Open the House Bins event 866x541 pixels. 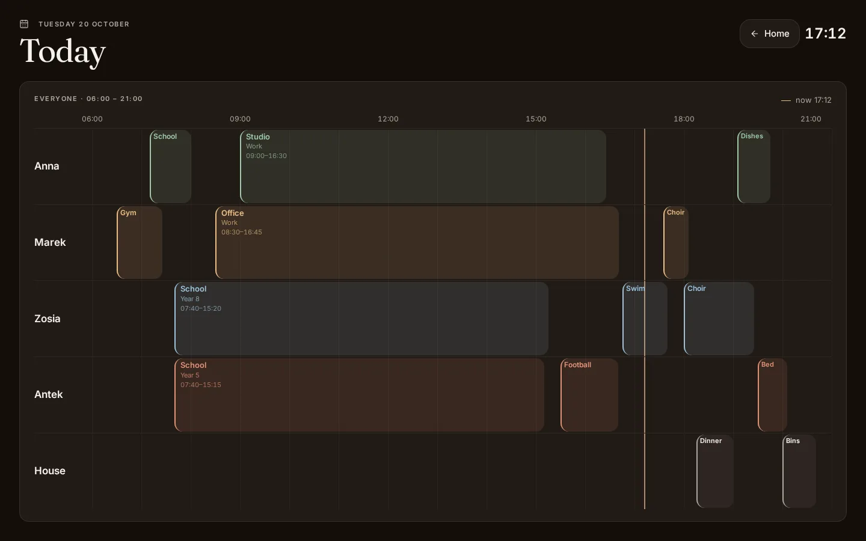(x=799, y=471)
